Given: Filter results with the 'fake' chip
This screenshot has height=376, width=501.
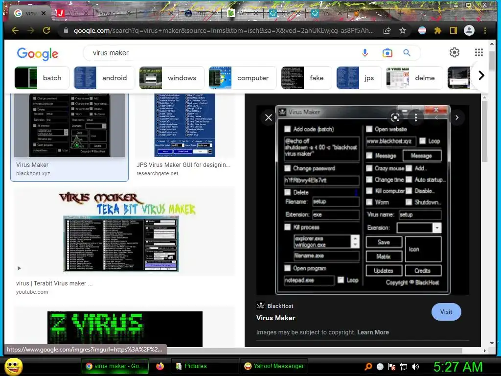Looking at the screenshot, I should (306, 78).
